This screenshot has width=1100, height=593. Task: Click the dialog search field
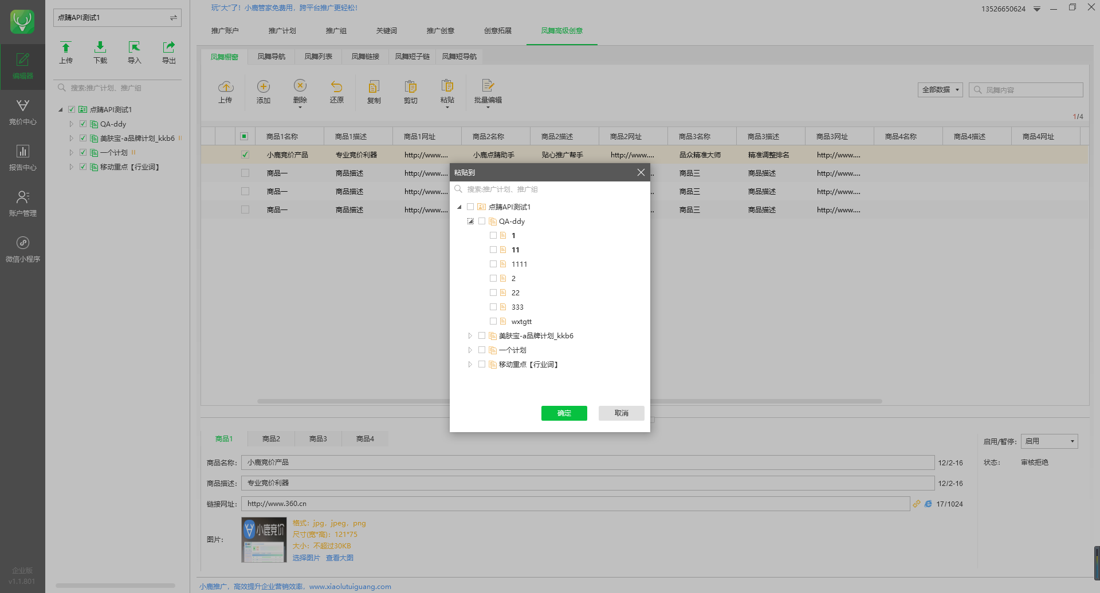(550, 189)
